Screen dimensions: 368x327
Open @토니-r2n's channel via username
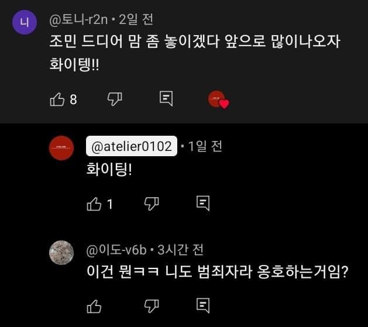78,19
